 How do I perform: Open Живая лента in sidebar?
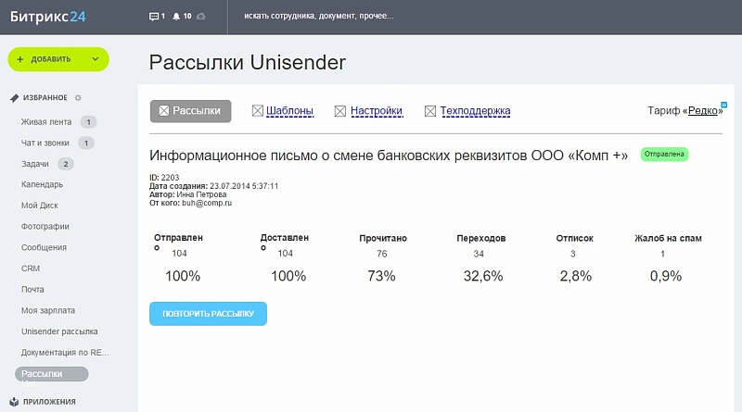coord(46,121)
